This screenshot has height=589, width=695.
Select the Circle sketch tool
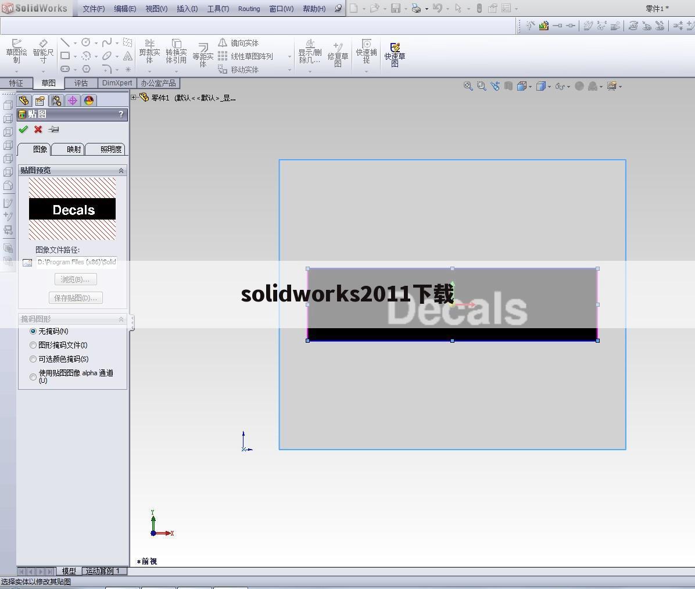[86, 42]
